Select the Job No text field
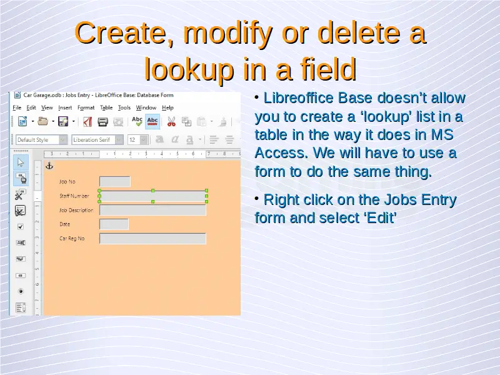Screen dimensions: 500x375 (115, 181)
